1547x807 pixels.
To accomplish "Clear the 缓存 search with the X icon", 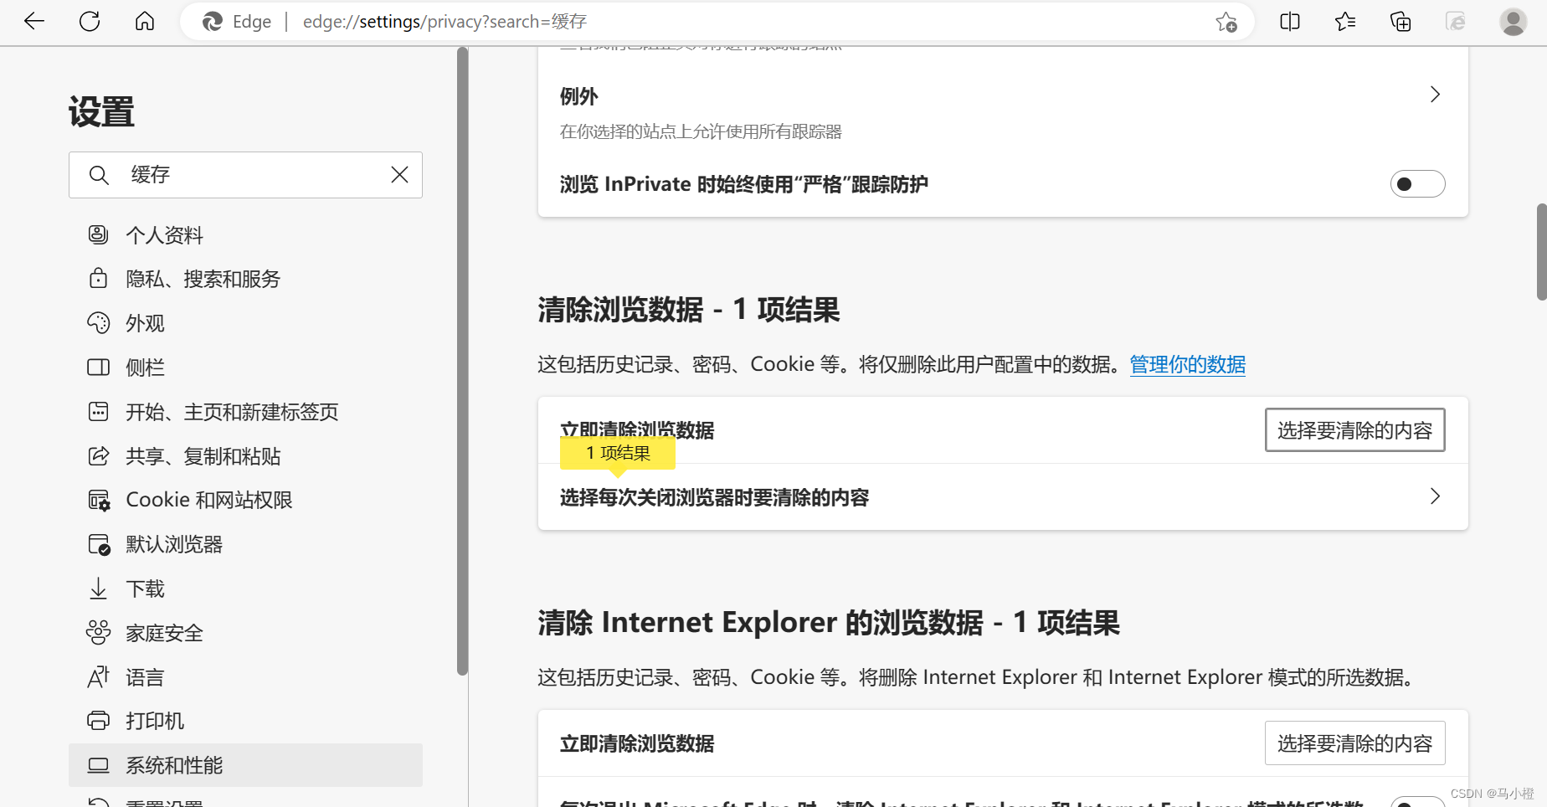I will tap(399, 174).
